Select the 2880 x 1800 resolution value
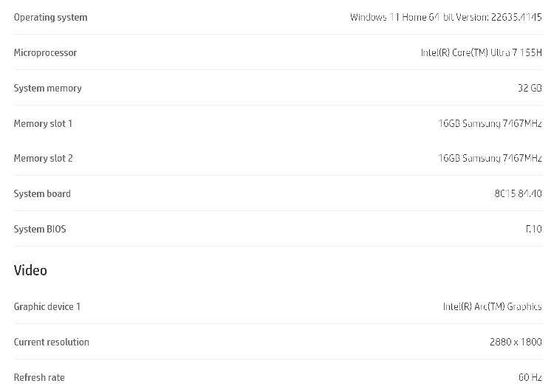Viewport: 551px width, 392px height. pos(516,343)
